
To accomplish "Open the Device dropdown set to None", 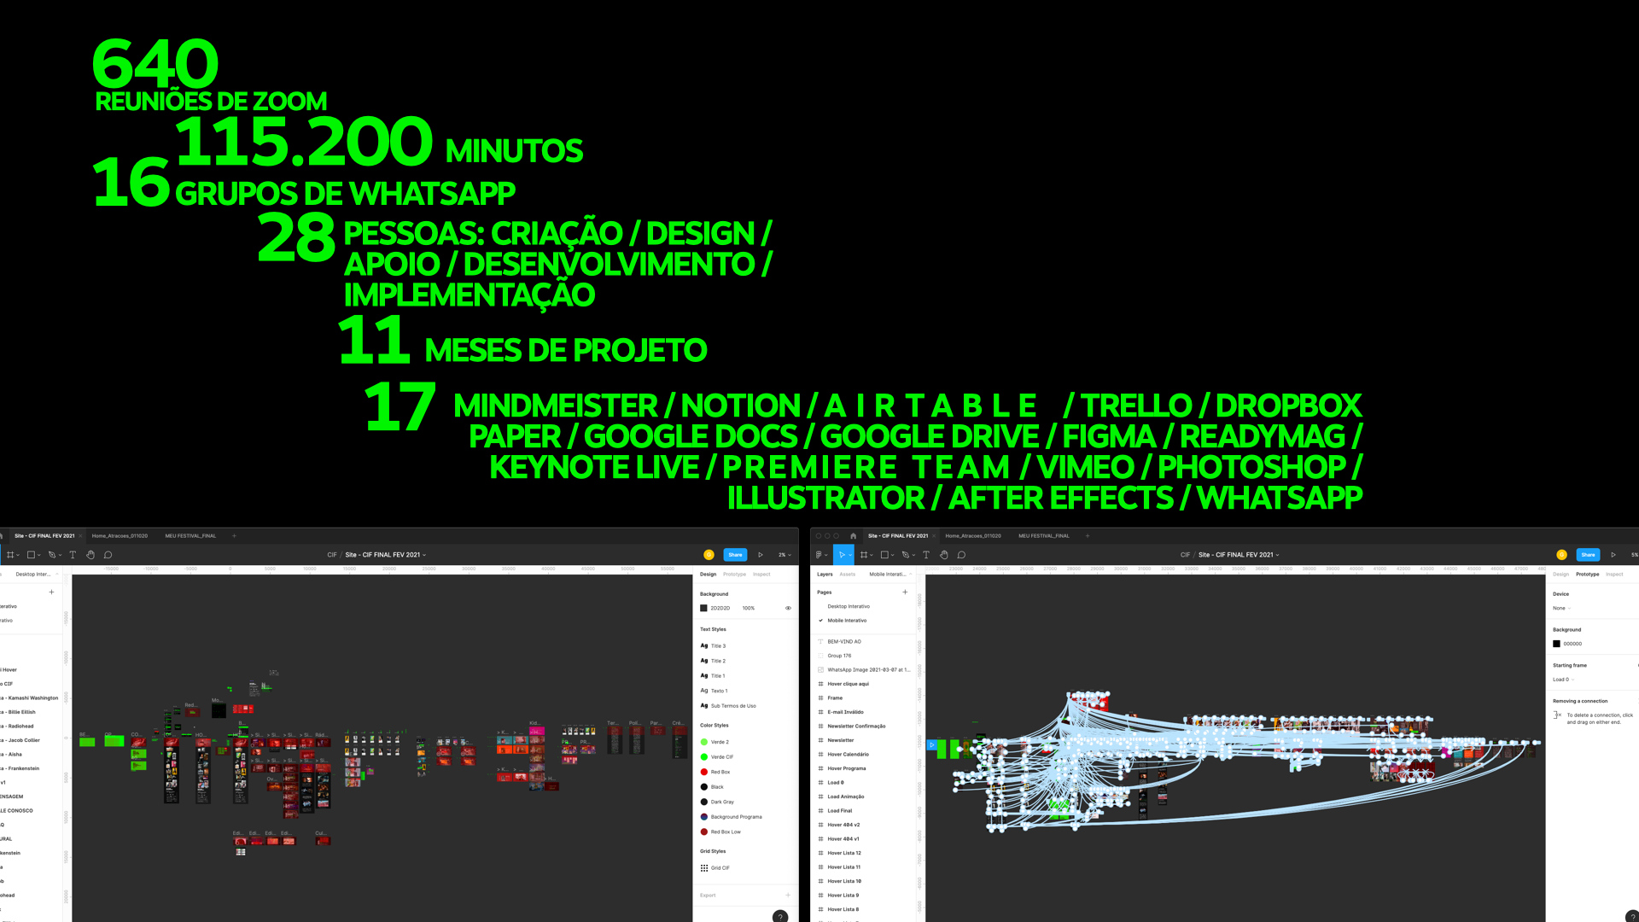I will [1561, 609].
